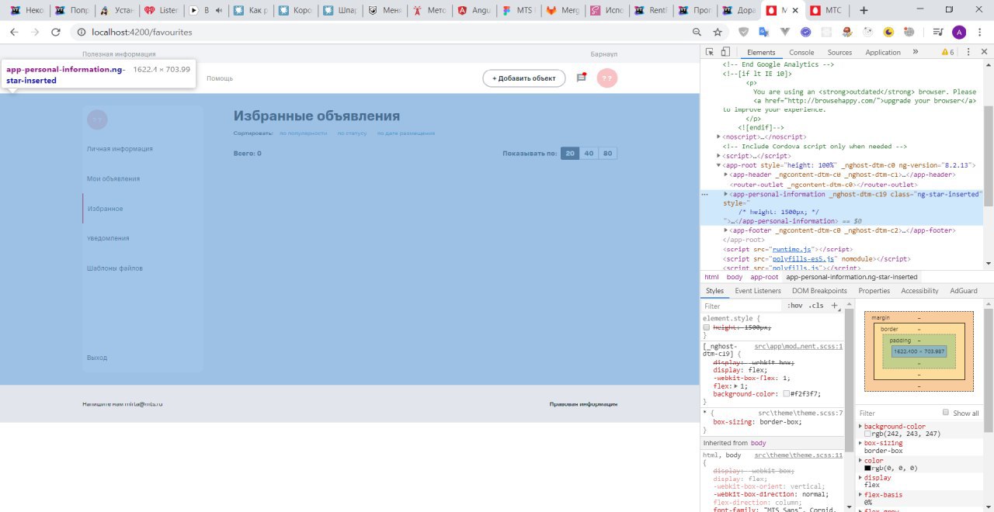Click Выход to log out
Screen dimensions: 994x512
(97, 358)
